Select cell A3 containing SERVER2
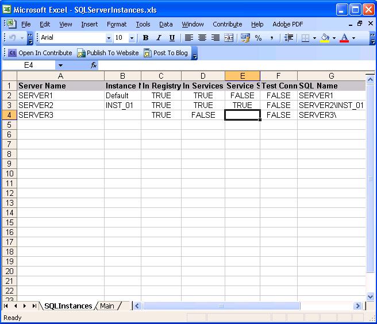The image size is (377, 324). pyautogui.click(x=61, y=105)
